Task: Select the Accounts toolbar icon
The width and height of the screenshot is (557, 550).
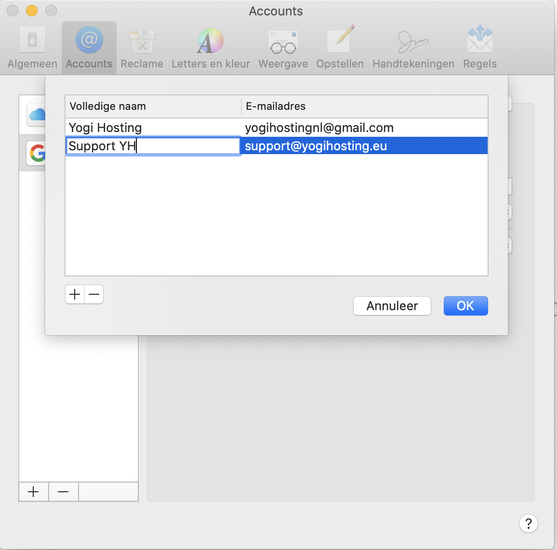Action: tap(89, 48)
